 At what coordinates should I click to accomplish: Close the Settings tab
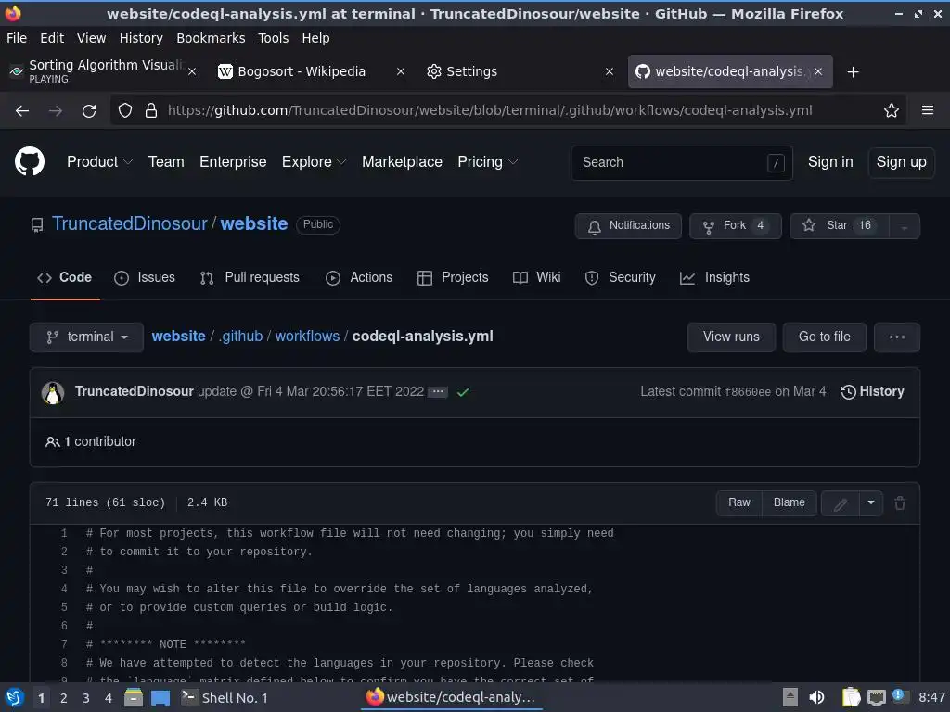pos(610,71)
